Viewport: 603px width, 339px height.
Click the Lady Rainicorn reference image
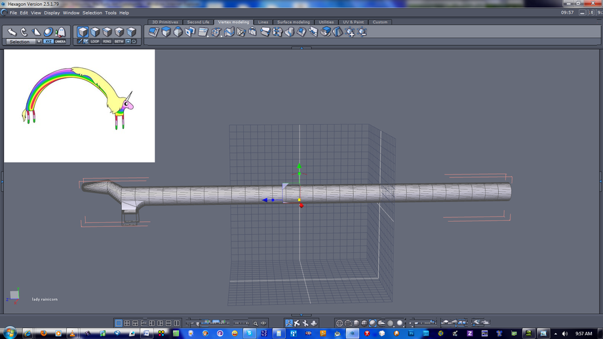pos(79,105)
